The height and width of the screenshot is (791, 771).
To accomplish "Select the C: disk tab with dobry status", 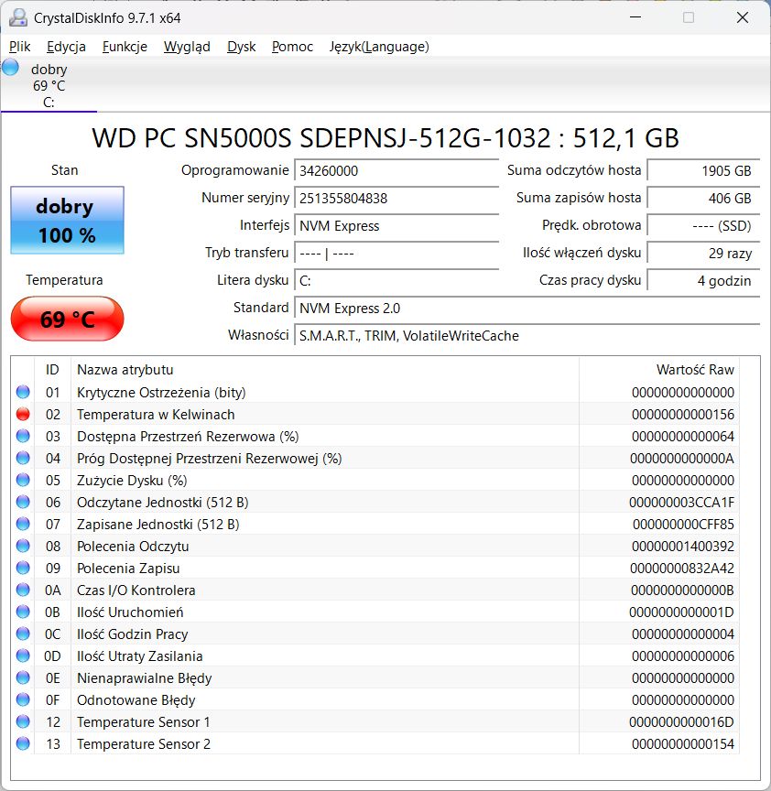I will tap(49, 86).
